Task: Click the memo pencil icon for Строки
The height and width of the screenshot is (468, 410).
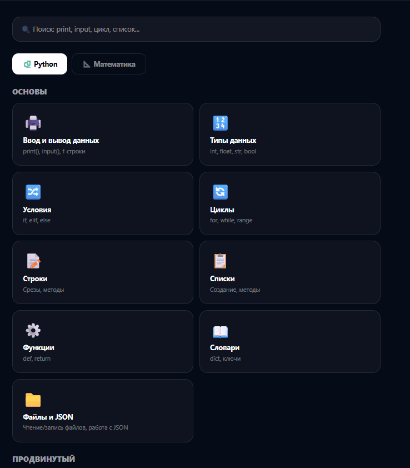Action: click(x=33, y=261)
